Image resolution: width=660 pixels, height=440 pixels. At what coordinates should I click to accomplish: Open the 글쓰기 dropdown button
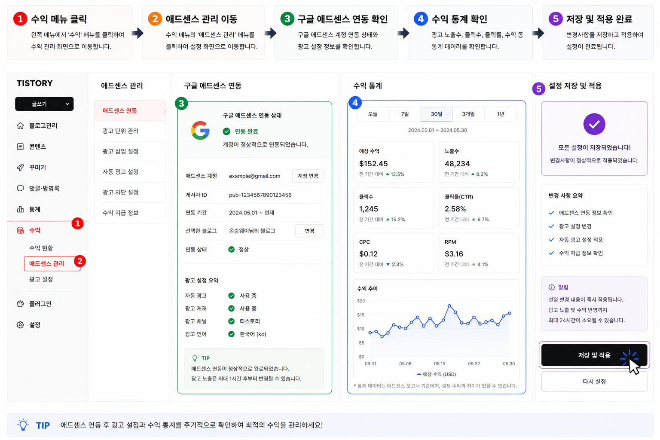click(x=44, y=104)
